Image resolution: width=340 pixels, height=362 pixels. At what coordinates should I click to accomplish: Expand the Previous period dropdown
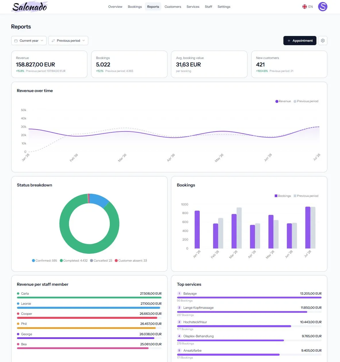(68, 41)
